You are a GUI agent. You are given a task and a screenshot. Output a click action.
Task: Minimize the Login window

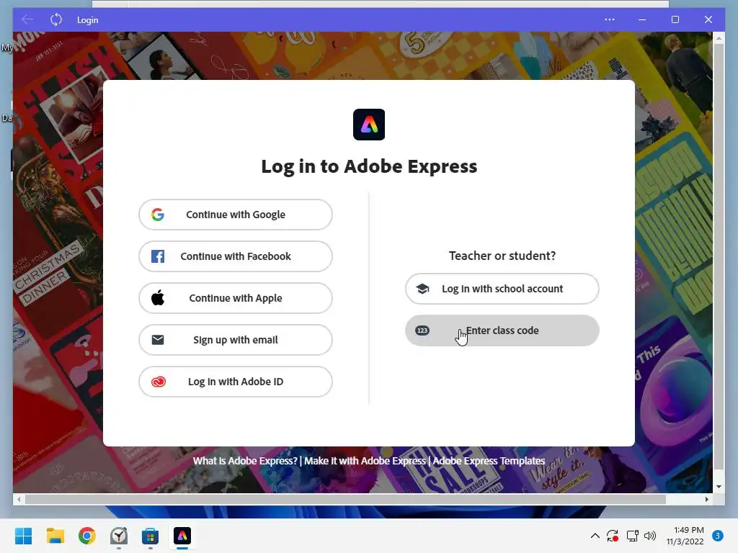point(642,19)
